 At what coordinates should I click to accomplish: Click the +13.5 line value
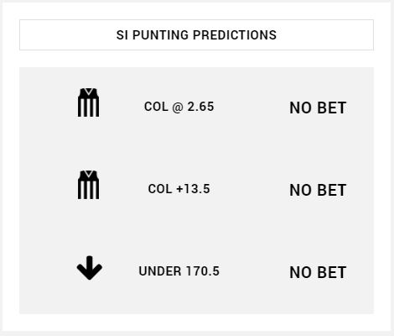click(x=193, y=189)
